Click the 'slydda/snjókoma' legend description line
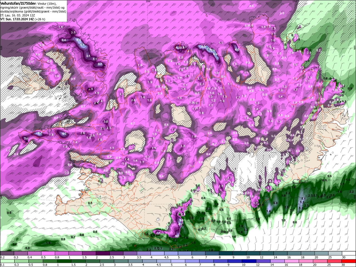This screenshot has width=356, height=267. [x=33, y=11]
